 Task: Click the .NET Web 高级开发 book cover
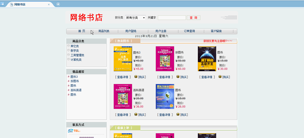point(207,59)
